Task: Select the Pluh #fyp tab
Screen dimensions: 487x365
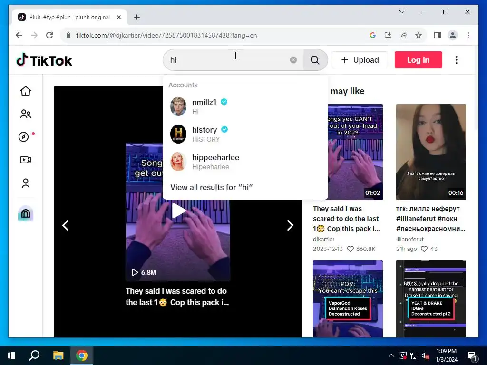Action: pos(69,17)
